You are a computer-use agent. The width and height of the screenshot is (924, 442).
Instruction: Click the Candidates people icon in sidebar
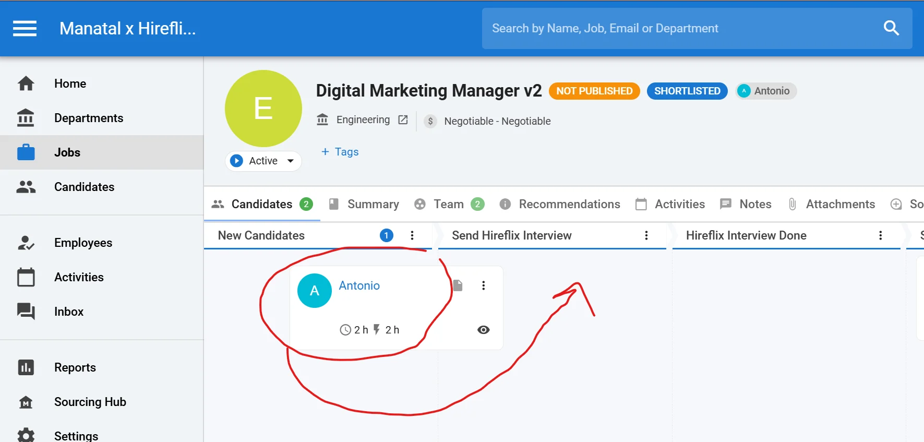pos(26,187)
